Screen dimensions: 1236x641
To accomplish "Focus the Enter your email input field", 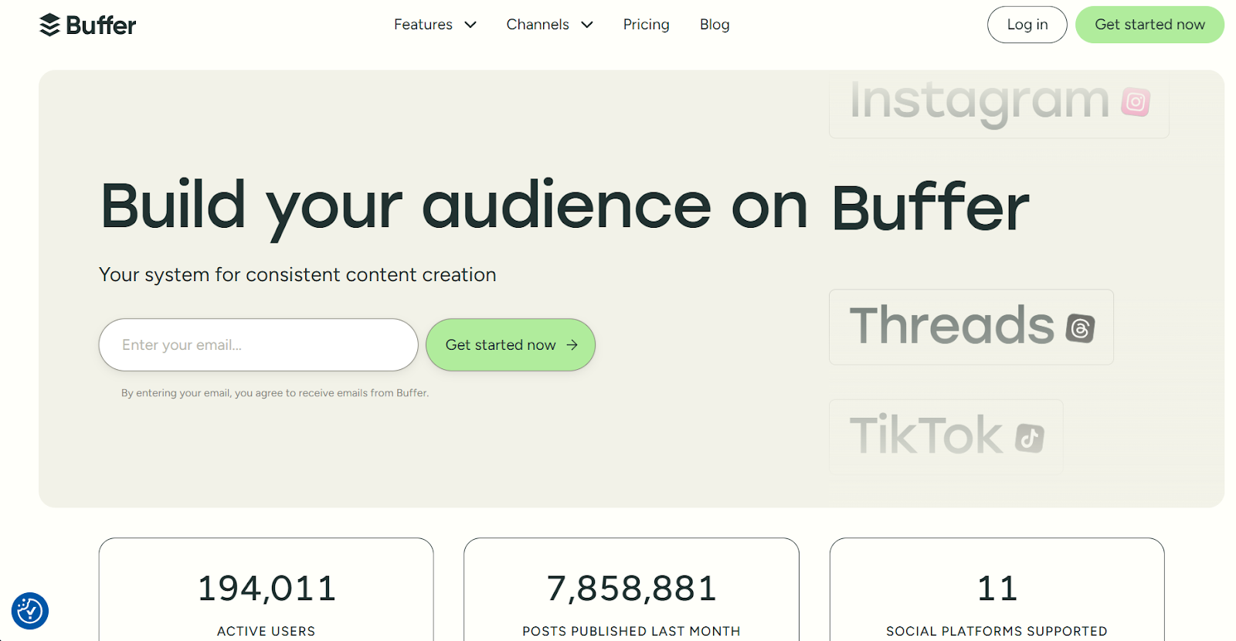I will [x=258, y=345].
